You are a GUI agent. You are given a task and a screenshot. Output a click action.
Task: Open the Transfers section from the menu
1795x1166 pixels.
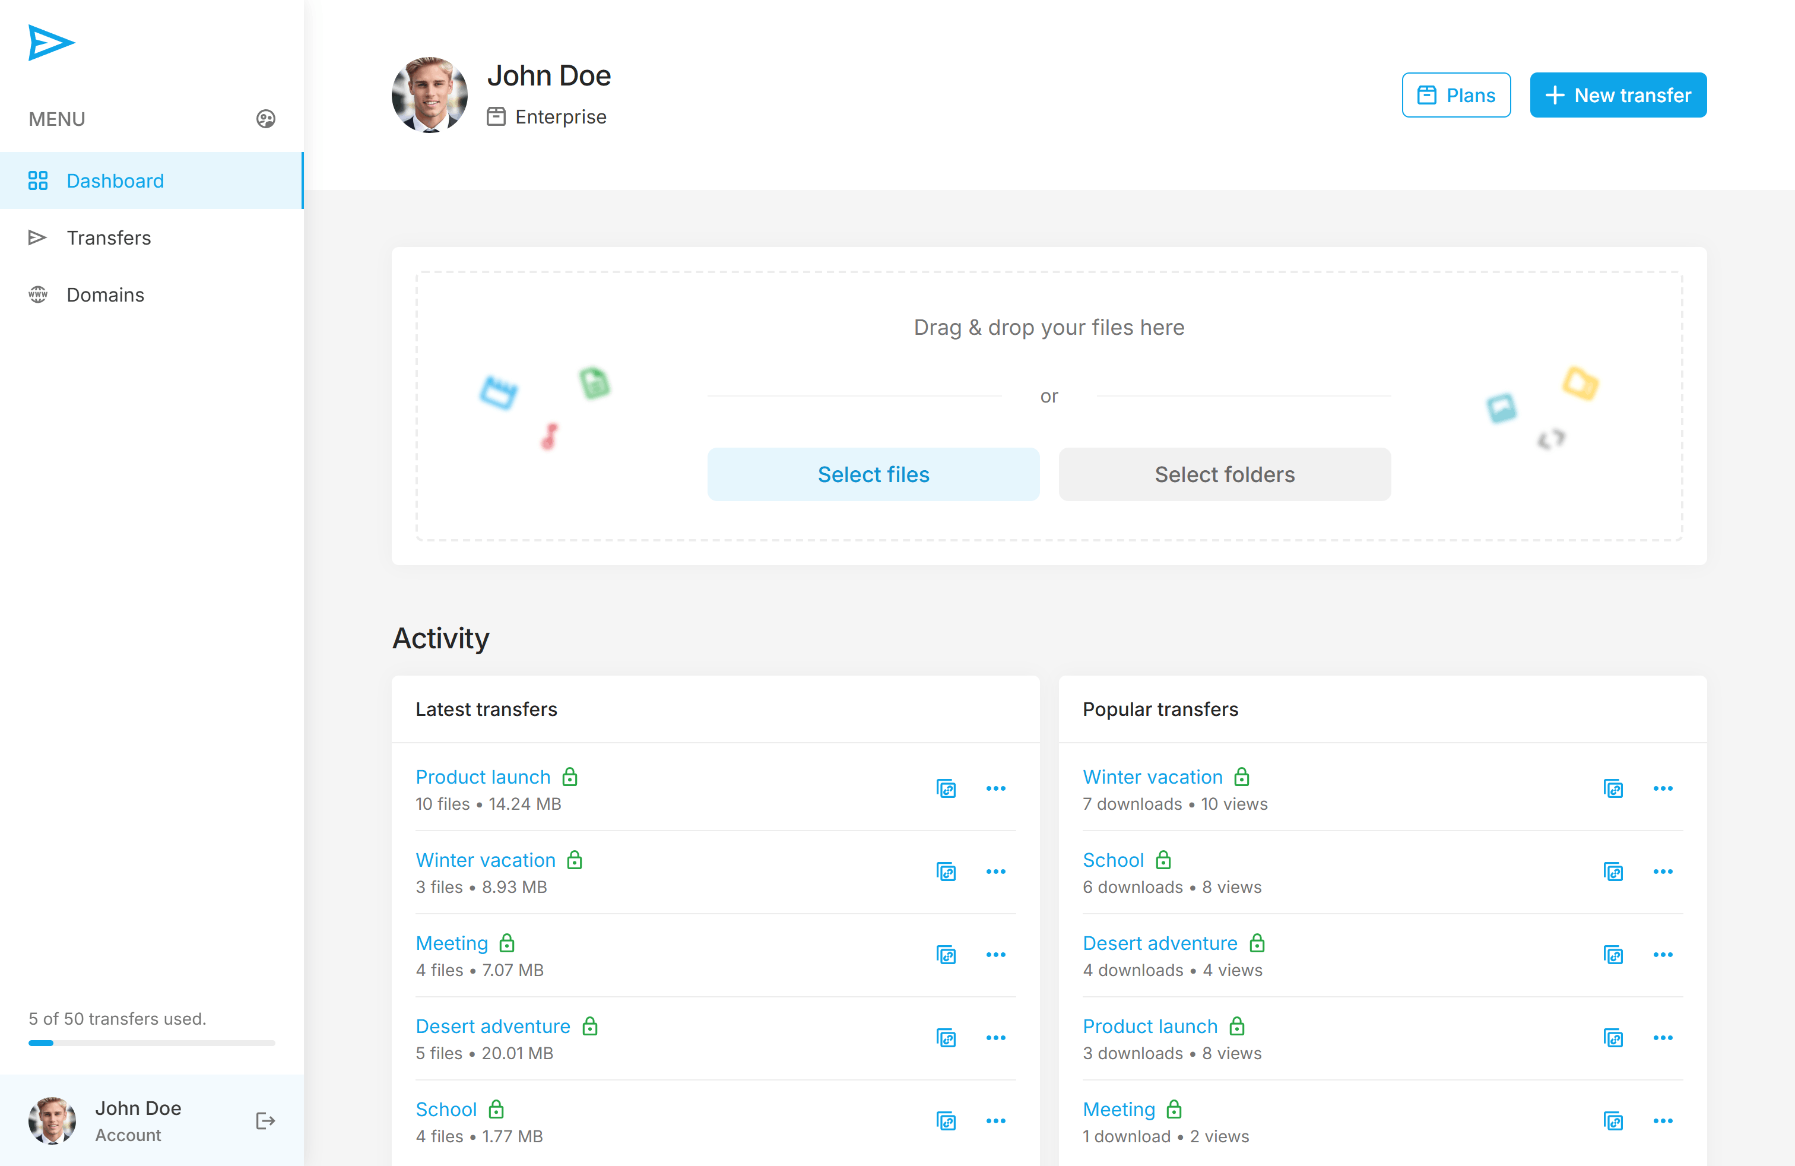click(x=109, y=237)
